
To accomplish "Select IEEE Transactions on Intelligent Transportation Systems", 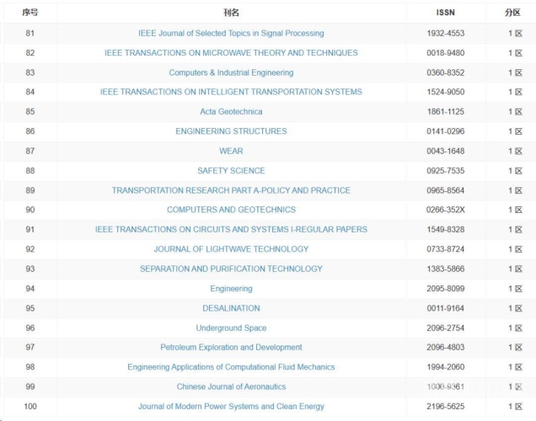I will pos(231,92).
